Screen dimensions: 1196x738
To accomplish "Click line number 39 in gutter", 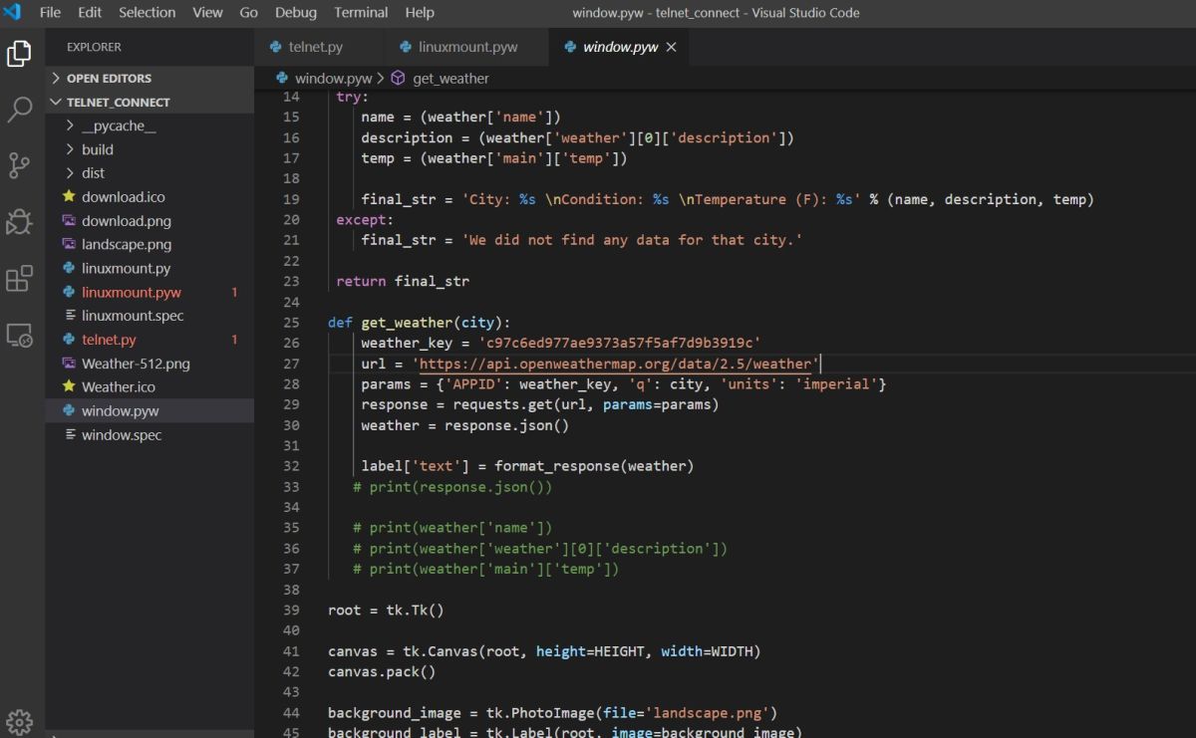I will tap(291, 610).
